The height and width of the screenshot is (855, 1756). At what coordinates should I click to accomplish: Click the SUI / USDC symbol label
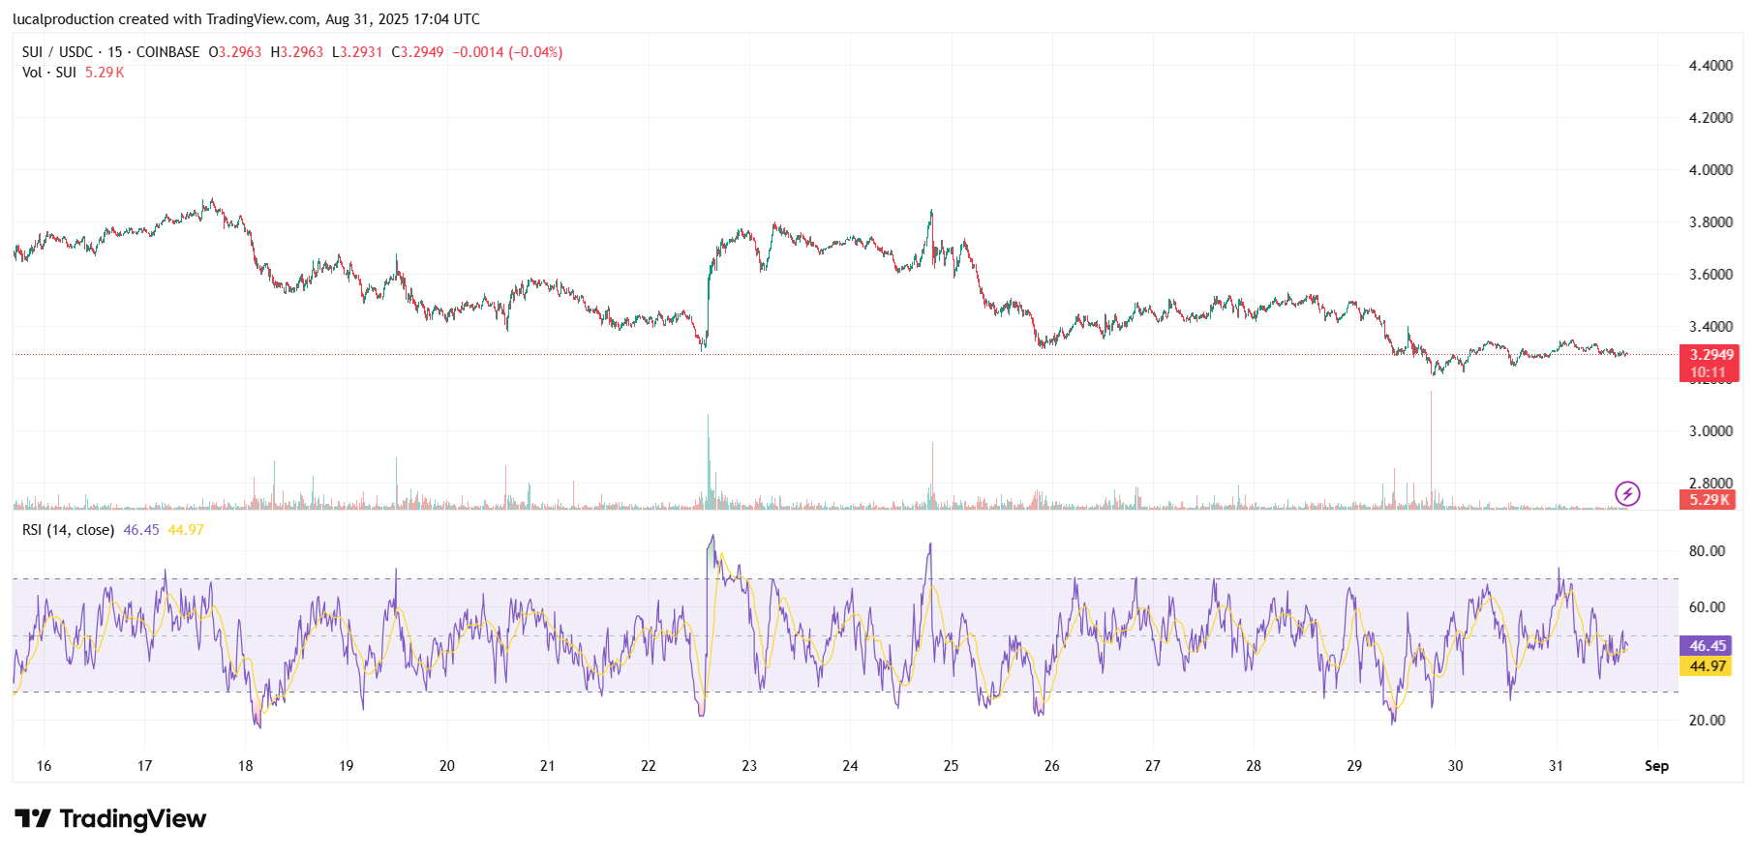click(57, 52)
